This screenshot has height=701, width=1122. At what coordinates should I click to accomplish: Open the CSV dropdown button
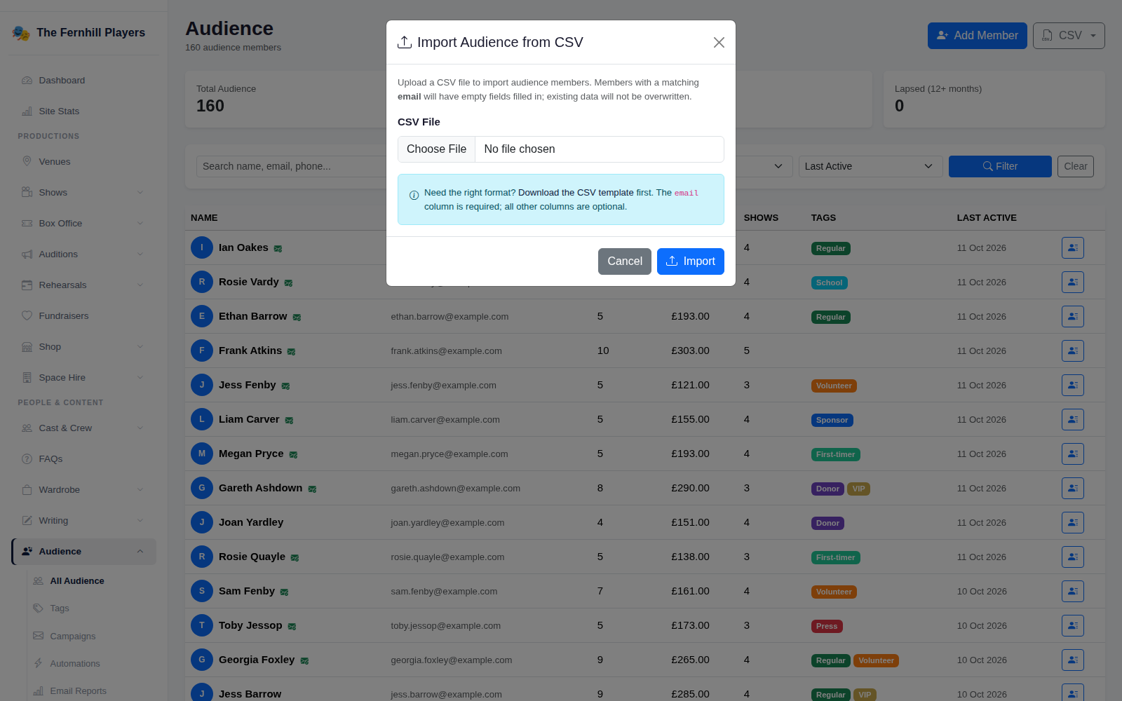[1069, 36]
